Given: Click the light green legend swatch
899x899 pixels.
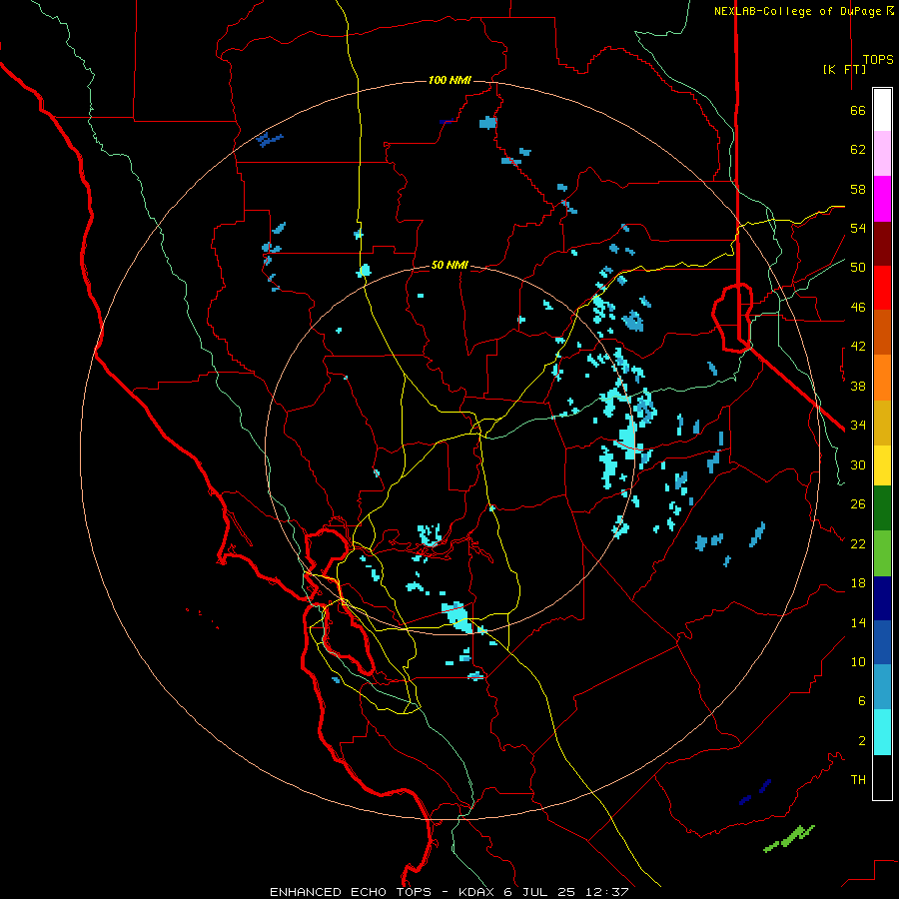Looking at the screenshot, I should tap(882, 553).
